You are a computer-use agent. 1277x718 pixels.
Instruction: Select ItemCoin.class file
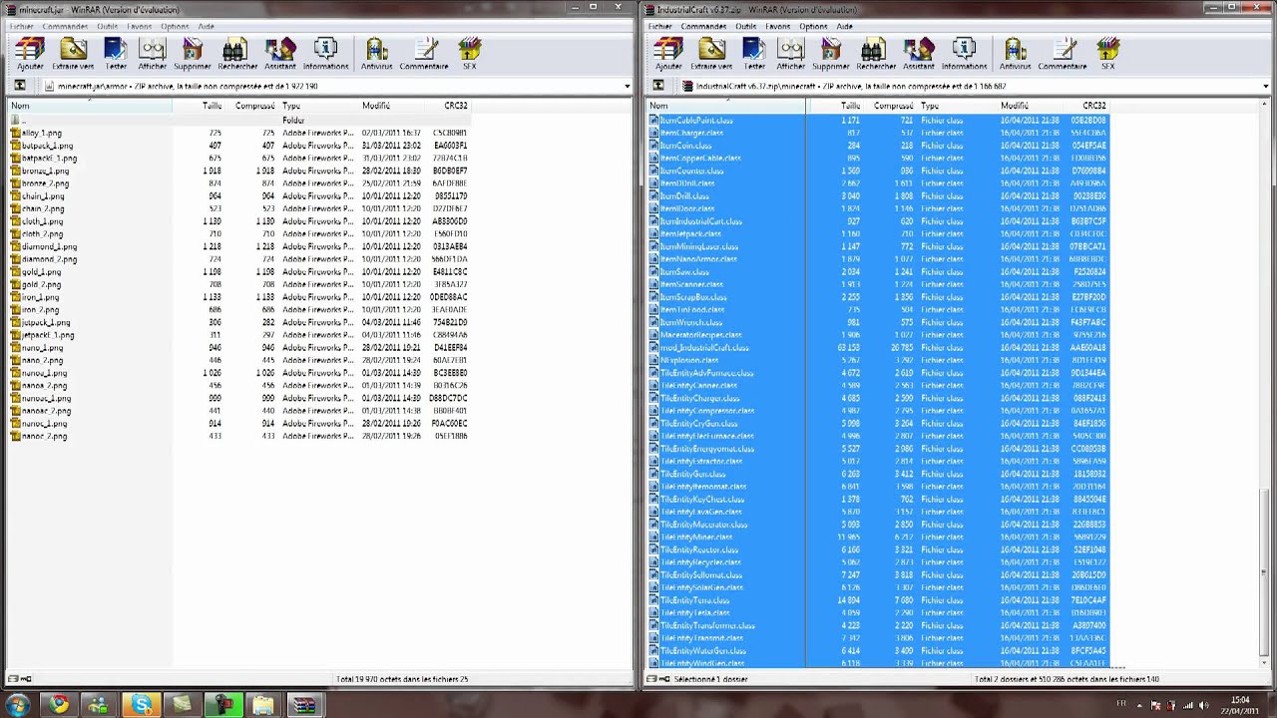[684, 146]
